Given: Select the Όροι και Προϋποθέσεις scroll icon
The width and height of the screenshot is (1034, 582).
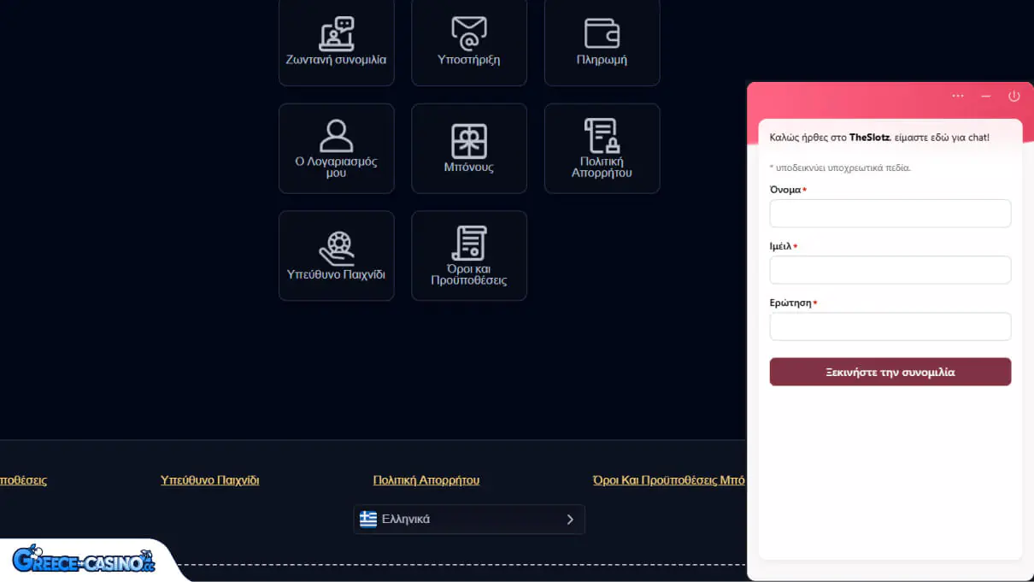Looking at the screenshot, I should click(468, 244).
